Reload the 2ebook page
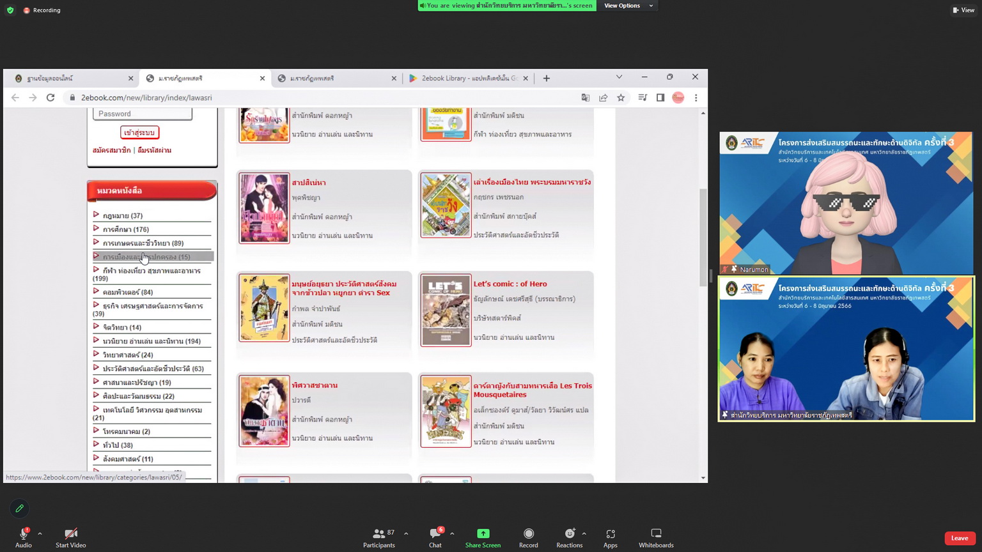982x552 pixels. point(51,98)
